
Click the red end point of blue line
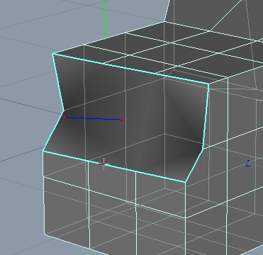tap(122, 120)
